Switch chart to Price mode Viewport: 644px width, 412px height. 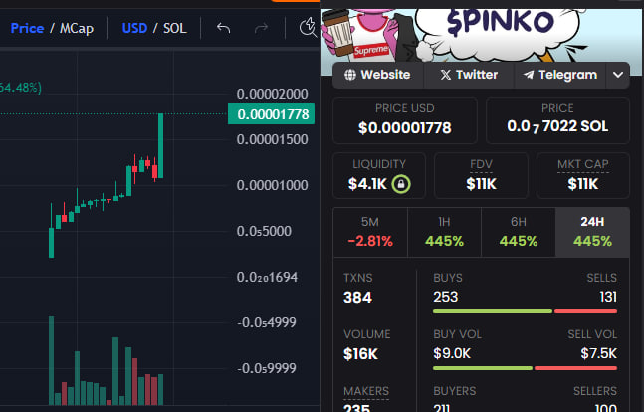[x=27, y=28]
